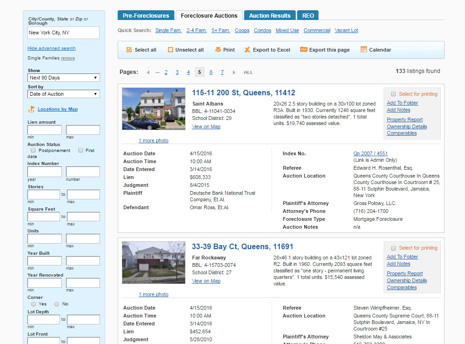
Task: Click the Export this page PDF icon
Action: tap(304, 50)
